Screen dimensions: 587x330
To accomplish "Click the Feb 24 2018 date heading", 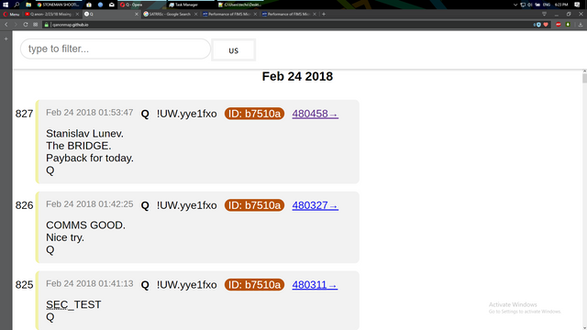I will click(x=297, y=76).
